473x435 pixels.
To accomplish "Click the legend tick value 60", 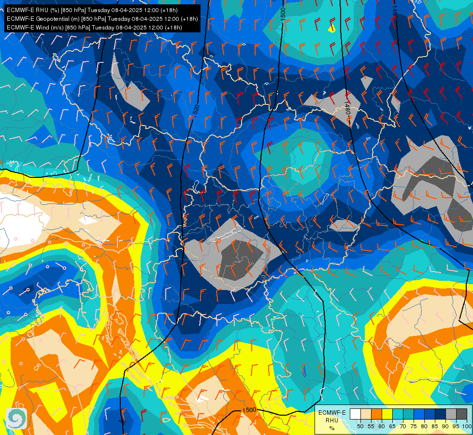I will click(x=382, y=426).
